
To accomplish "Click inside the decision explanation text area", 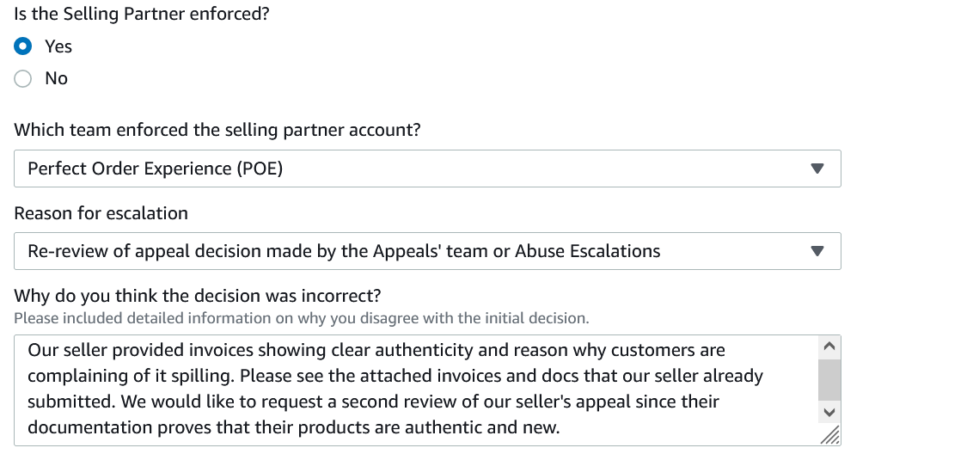I will 413,389.
